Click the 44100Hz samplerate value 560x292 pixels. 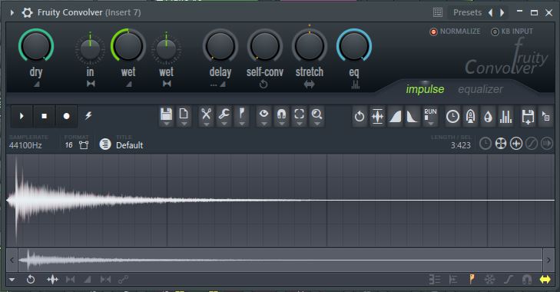click(25, 145)
